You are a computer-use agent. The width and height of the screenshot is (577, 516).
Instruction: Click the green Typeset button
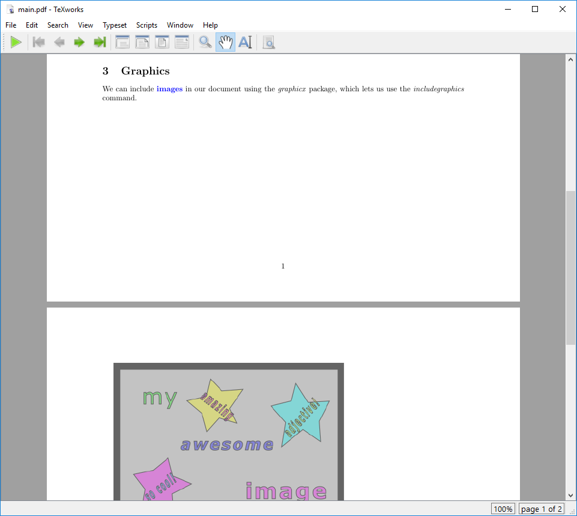click(16, 42)
